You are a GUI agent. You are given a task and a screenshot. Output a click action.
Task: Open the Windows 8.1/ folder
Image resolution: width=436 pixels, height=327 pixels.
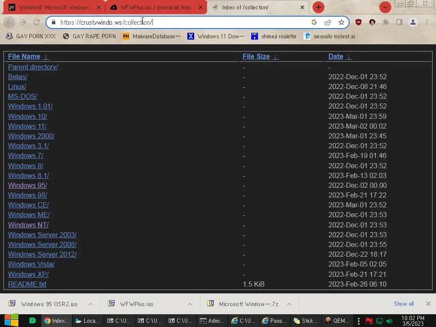[29, 176]
